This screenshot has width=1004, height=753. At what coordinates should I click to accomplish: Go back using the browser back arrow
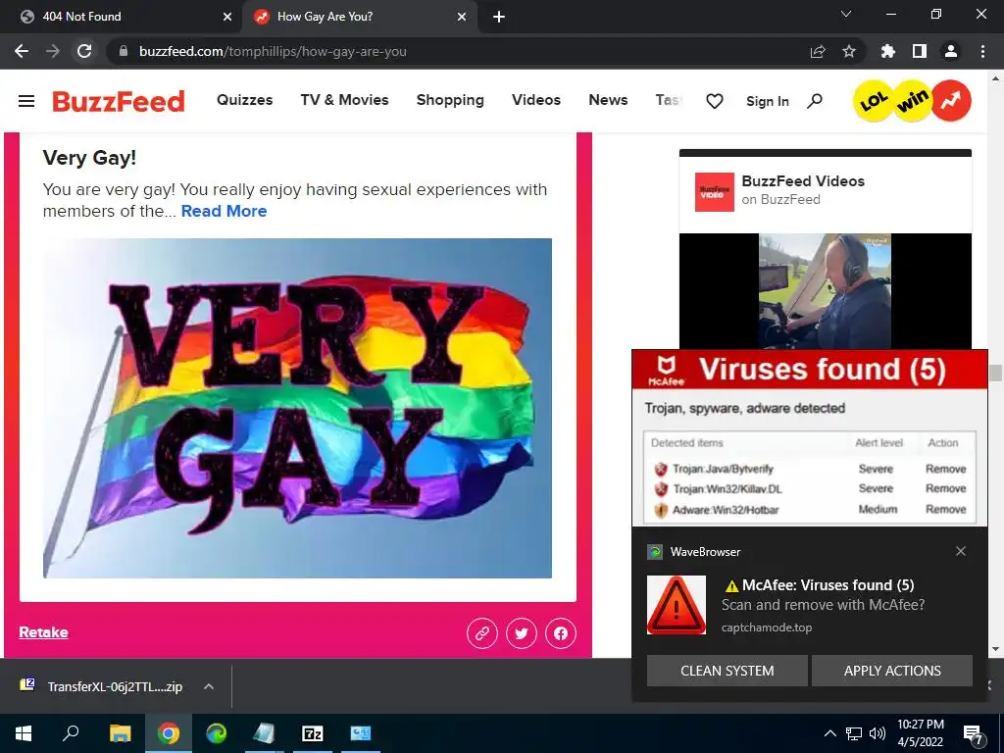tap(22, 51)
